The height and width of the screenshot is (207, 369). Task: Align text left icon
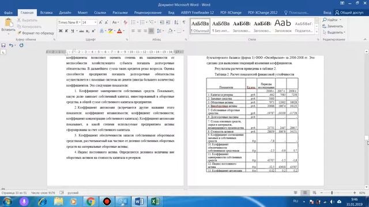(133, 30)
